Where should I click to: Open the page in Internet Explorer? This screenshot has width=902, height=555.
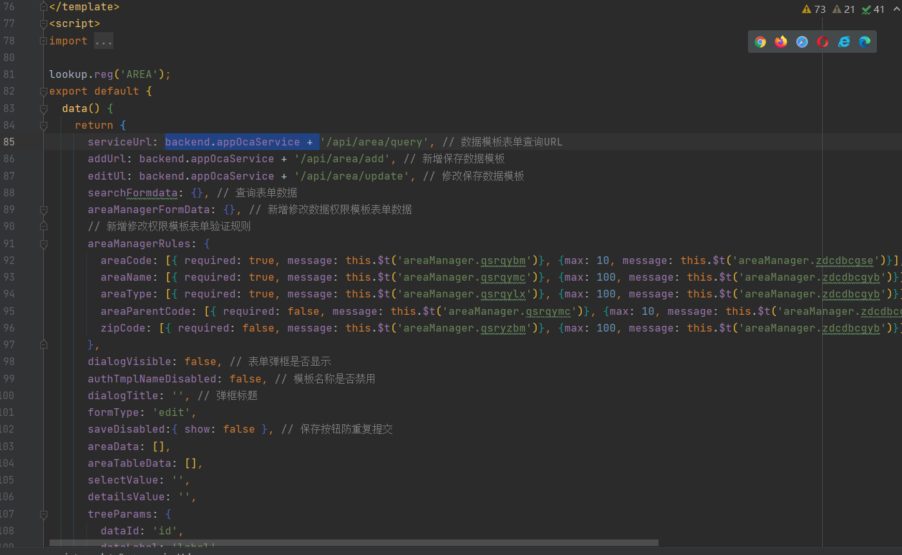point(844,42)
